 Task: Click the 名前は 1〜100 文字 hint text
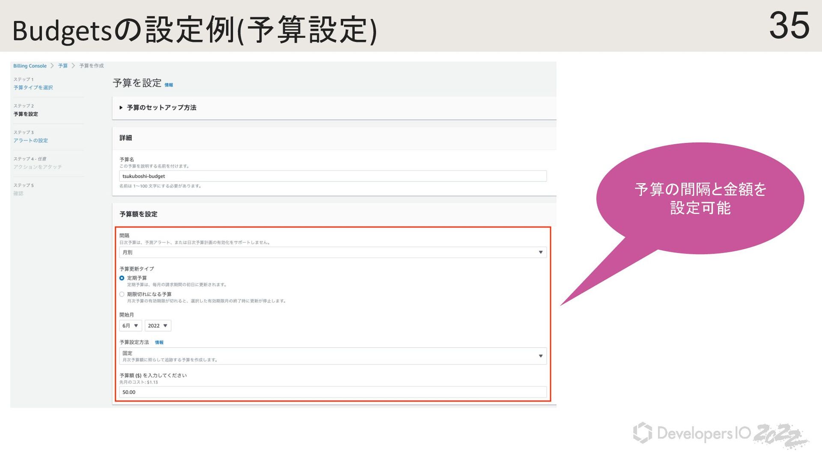click(160, 186)
